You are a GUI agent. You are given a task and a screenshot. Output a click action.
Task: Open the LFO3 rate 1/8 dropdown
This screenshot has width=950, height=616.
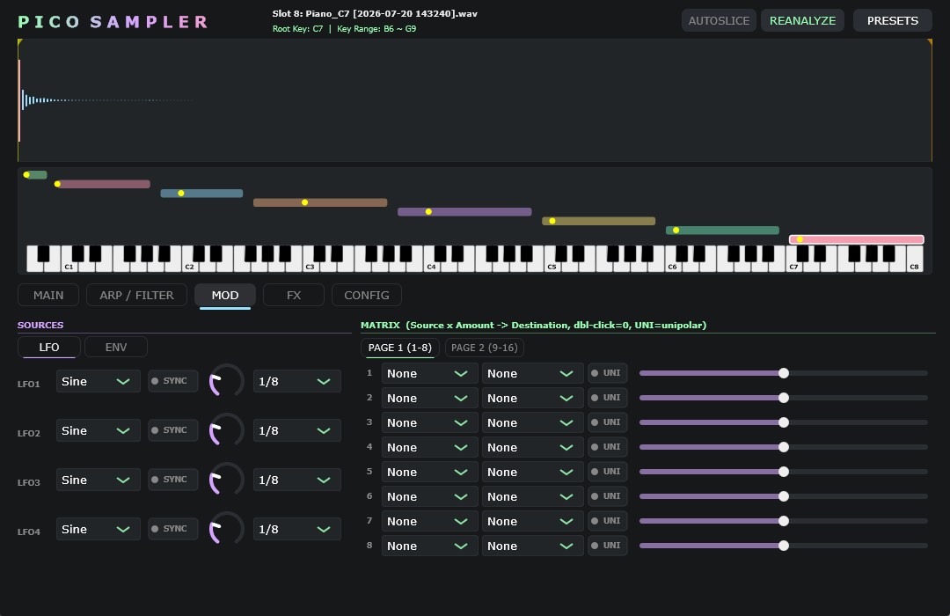[297, 480]
